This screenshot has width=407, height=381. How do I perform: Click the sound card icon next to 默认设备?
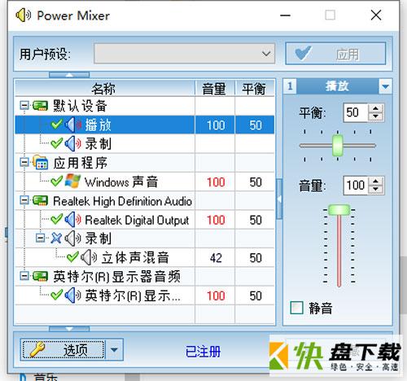[x=40, y=106]
